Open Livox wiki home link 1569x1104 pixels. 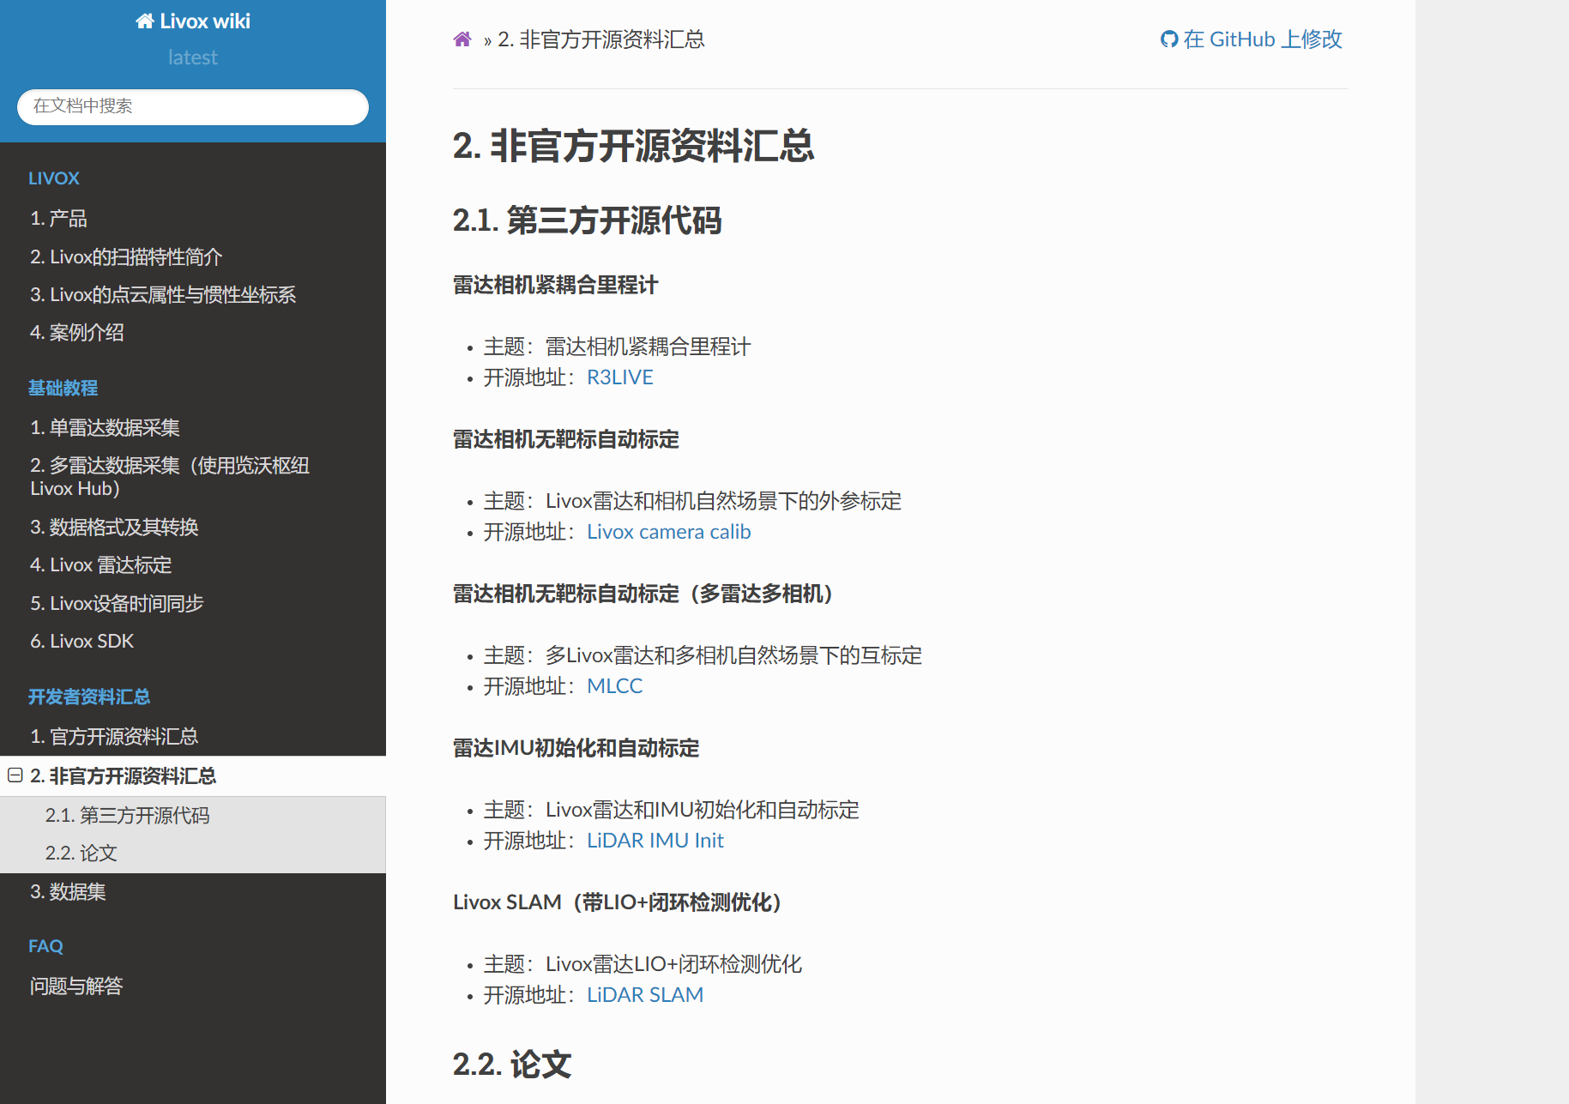tap(193, 21)
